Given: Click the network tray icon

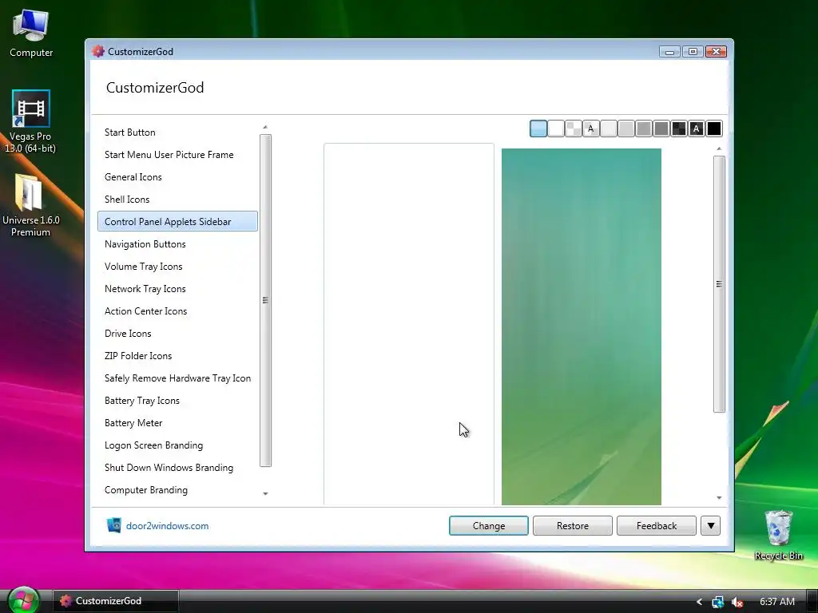Looking at the screenshot, I should click(x=718, y=602).
